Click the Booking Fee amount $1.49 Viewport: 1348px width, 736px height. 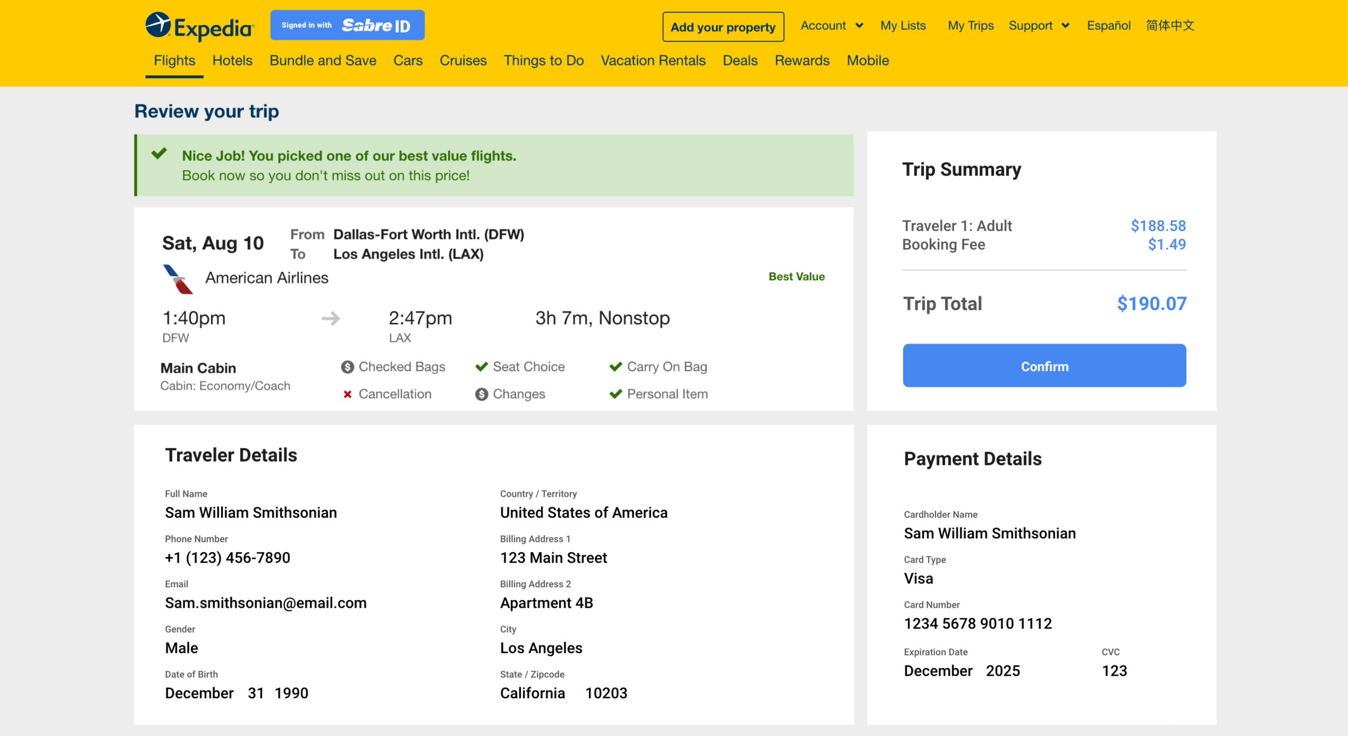1167,245
